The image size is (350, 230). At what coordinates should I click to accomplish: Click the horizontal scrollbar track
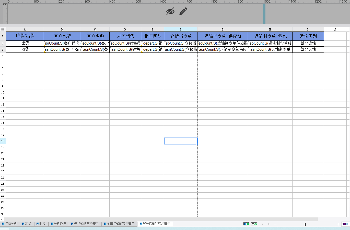(x=161, y=219)
